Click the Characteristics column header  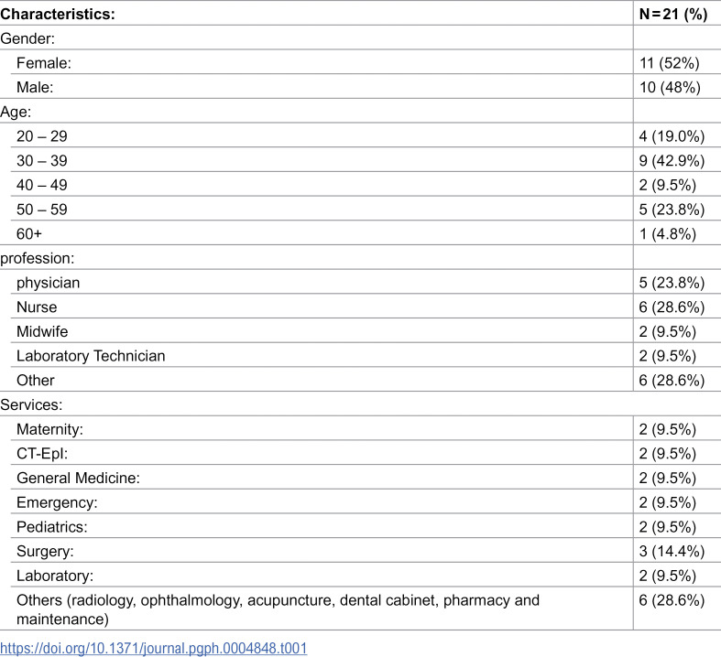(58, 14)
